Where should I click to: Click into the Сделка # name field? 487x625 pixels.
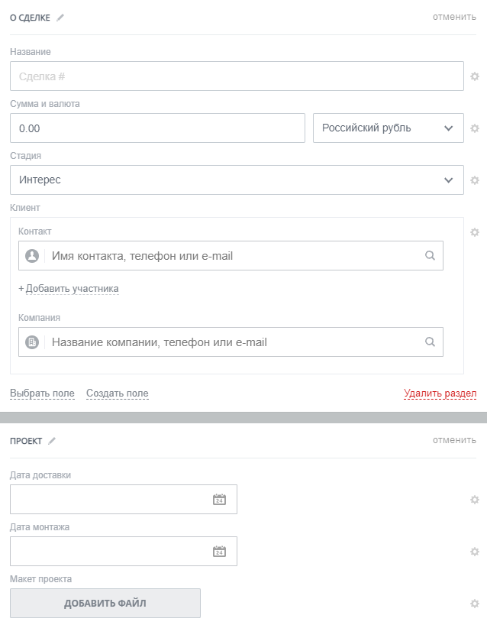pos(237,76)
